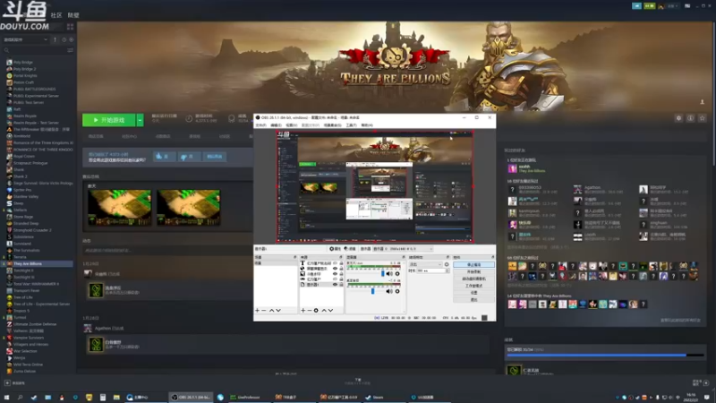
Task: Toggle visibility of fifth (display) OBS source
Action: click(335, 284)
